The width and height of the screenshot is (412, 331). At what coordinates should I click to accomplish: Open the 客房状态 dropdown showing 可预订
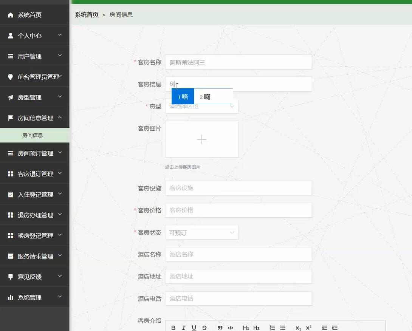coord(201,232)
